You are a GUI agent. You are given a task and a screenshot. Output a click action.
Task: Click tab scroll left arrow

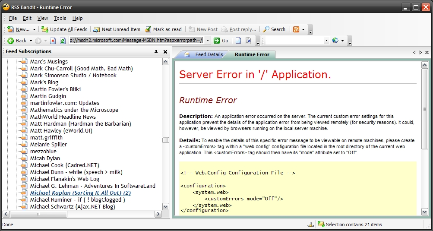pos(414,53)
